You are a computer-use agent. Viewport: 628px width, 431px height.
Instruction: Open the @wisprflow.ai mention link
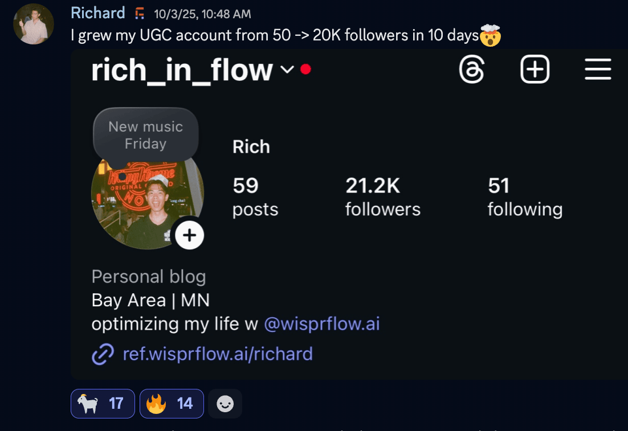(x=321, y=324)
